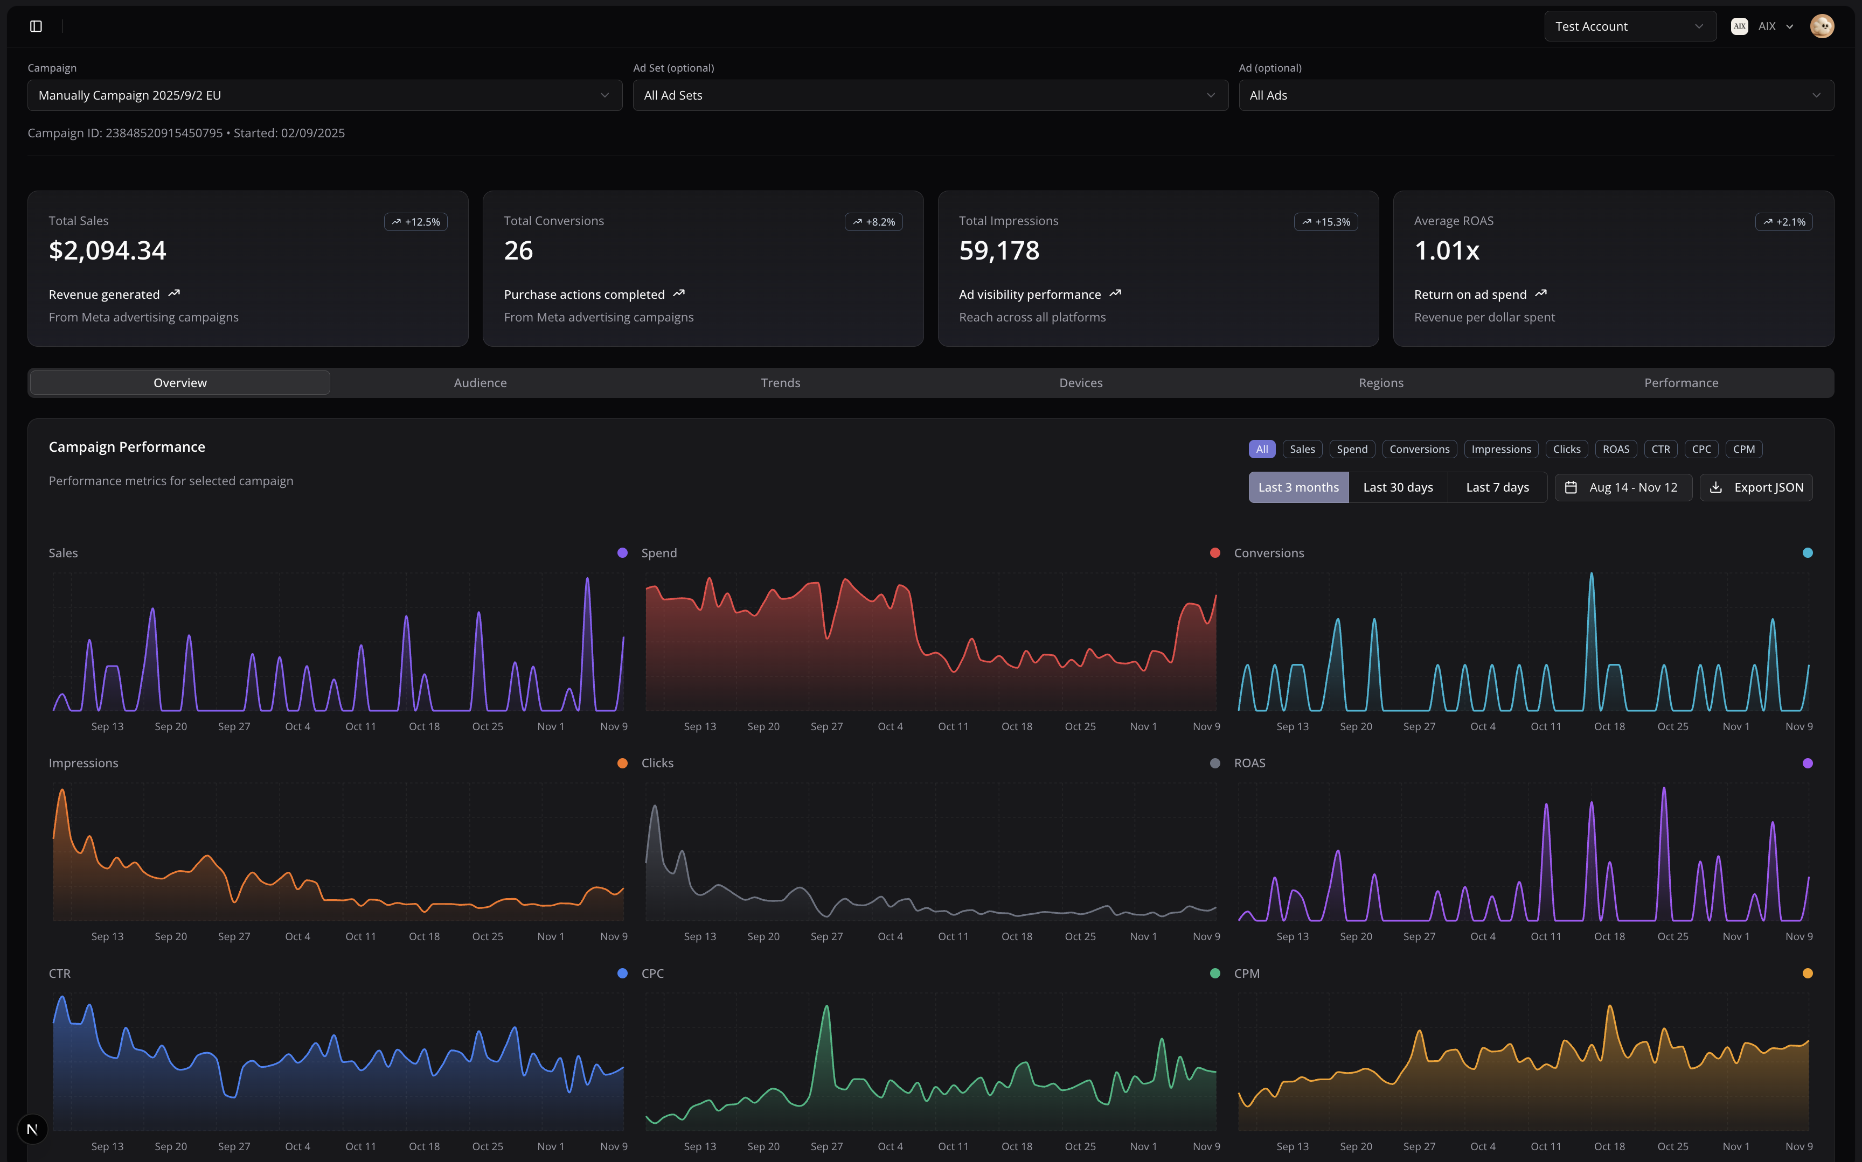Switch time range to Last 7 days
Image resolution: width=1862 pixels, height=1162 pixels.
click(1496, 487)
